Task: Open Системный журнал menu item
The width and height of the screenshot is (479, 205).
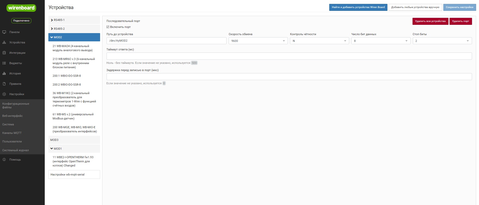Action: 16,150
